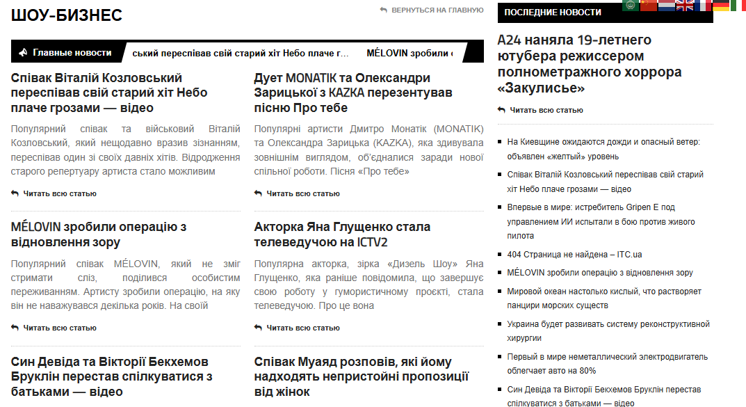Select the Chinese flag language option
The image size is (746, 407).
coord(649,6)
